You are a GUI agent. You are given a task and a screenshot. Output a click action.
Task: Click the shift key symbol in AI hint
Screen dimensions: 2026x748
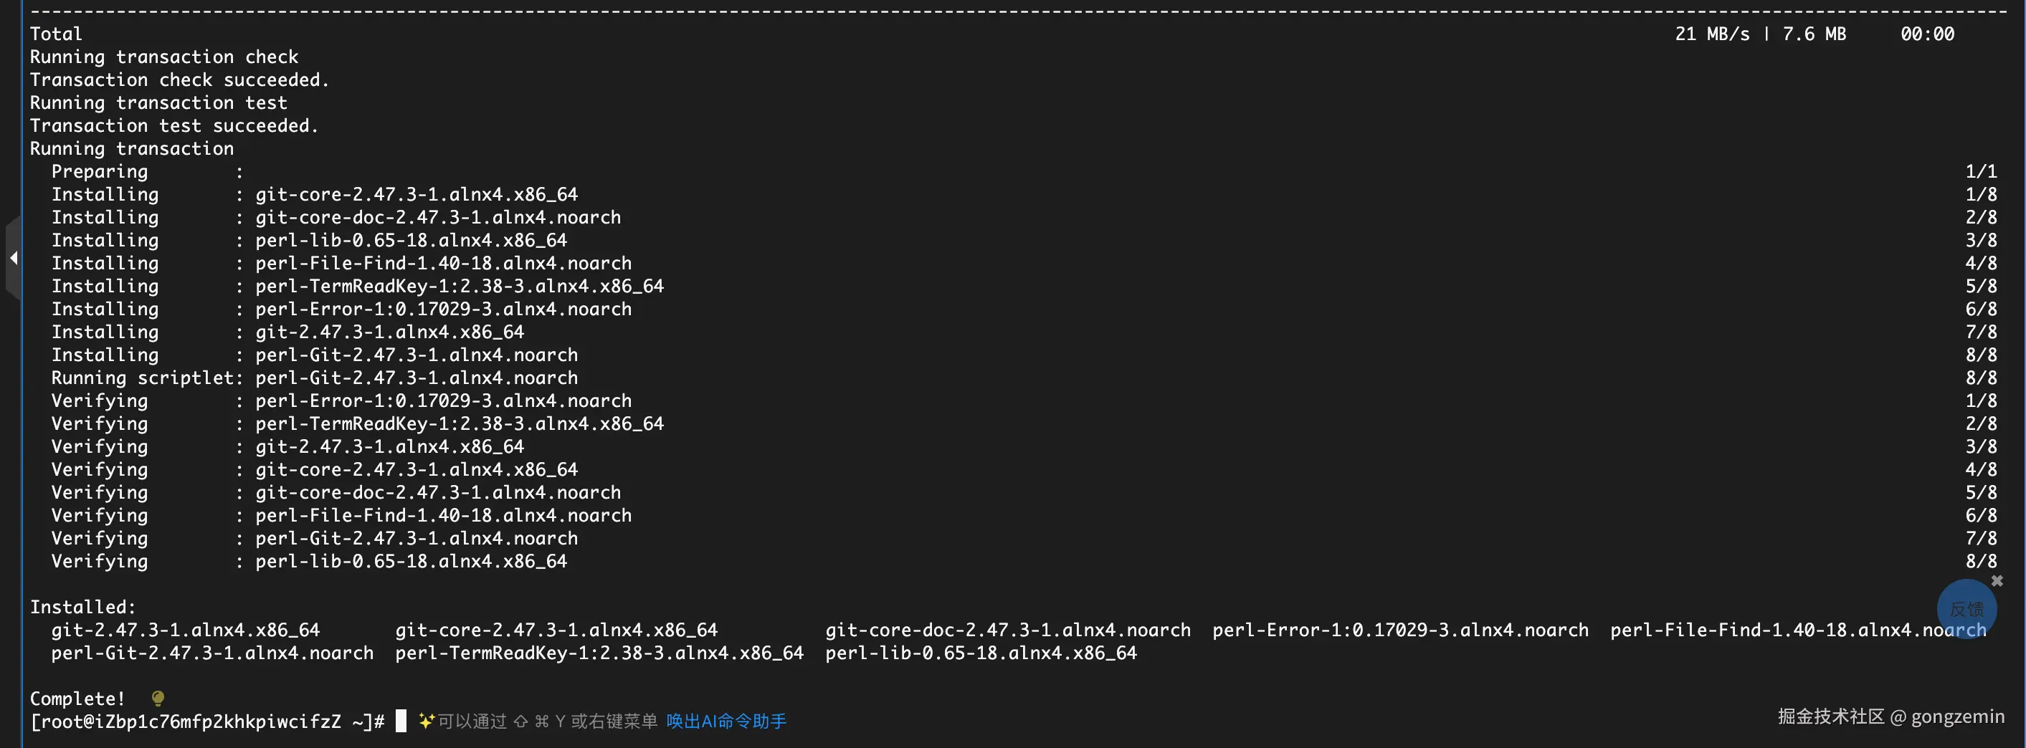(x=520, y=721)
